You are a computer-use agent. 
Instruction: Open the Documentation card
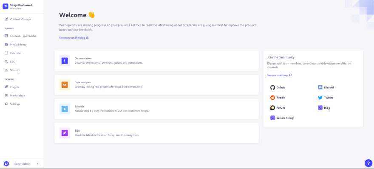[x=156, y=61]
